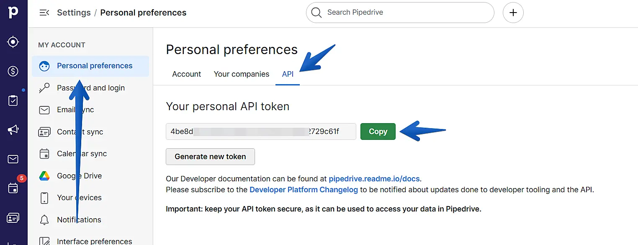Viewport: 638px width, 245px height.
Task: Select the API tab
Action: 288,74
